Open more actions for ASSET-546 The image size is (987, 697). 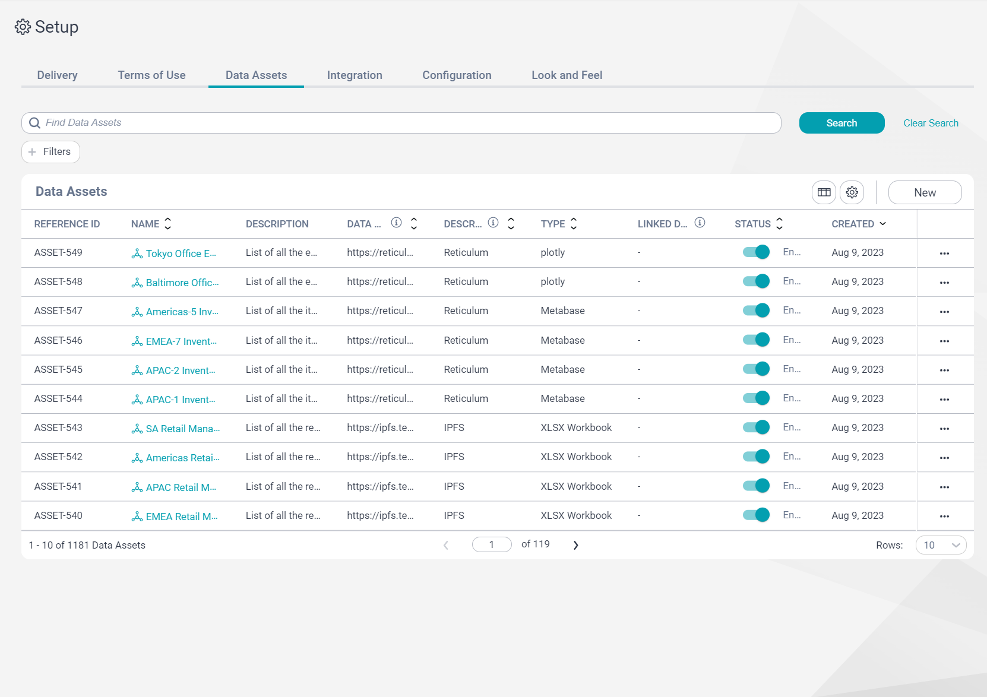click(944, 341)
